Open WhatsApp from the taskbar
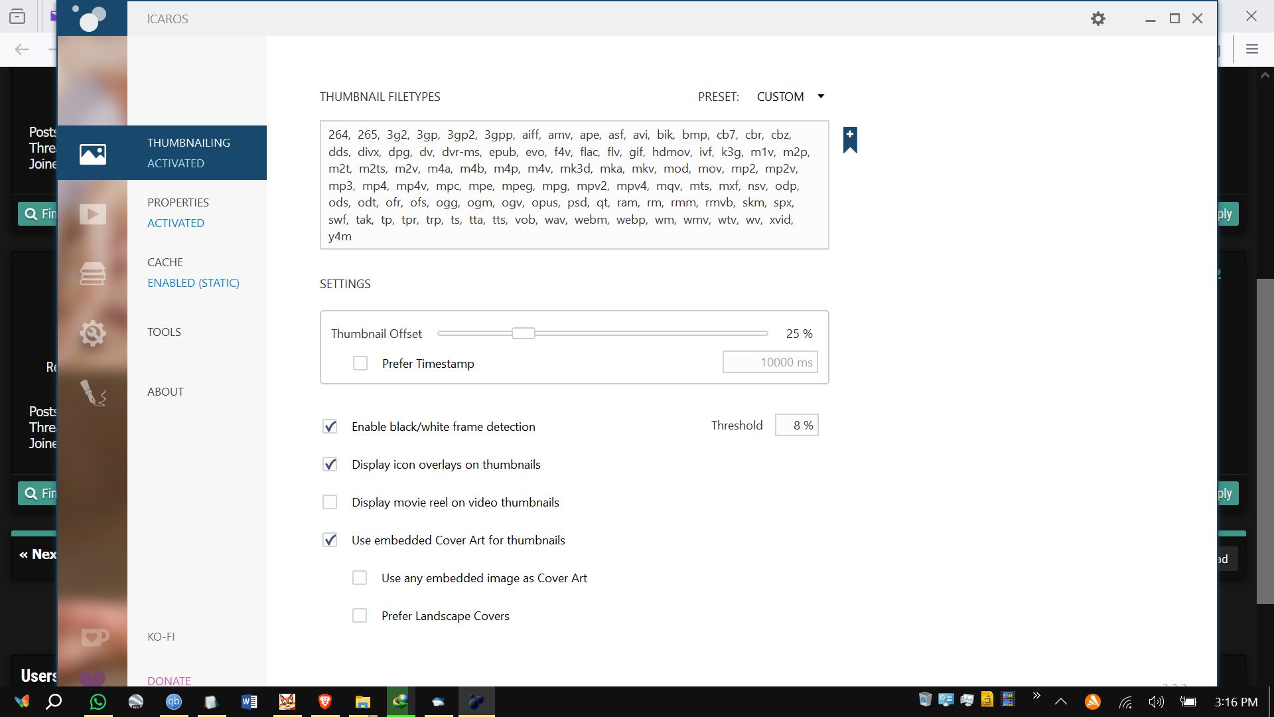This screenshot has width=1274, height=717. pyautogui.click(x=98, y=702)
